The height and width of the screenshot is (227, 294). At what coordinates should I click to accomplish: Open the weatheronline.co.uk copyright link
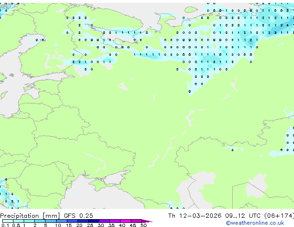point(255,223)
